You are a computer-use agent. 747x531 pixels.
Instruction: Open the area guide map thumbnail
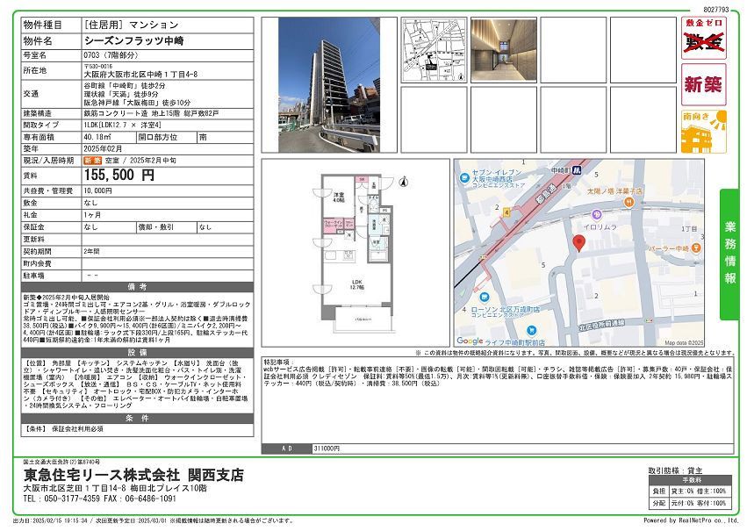pos(434,51)
